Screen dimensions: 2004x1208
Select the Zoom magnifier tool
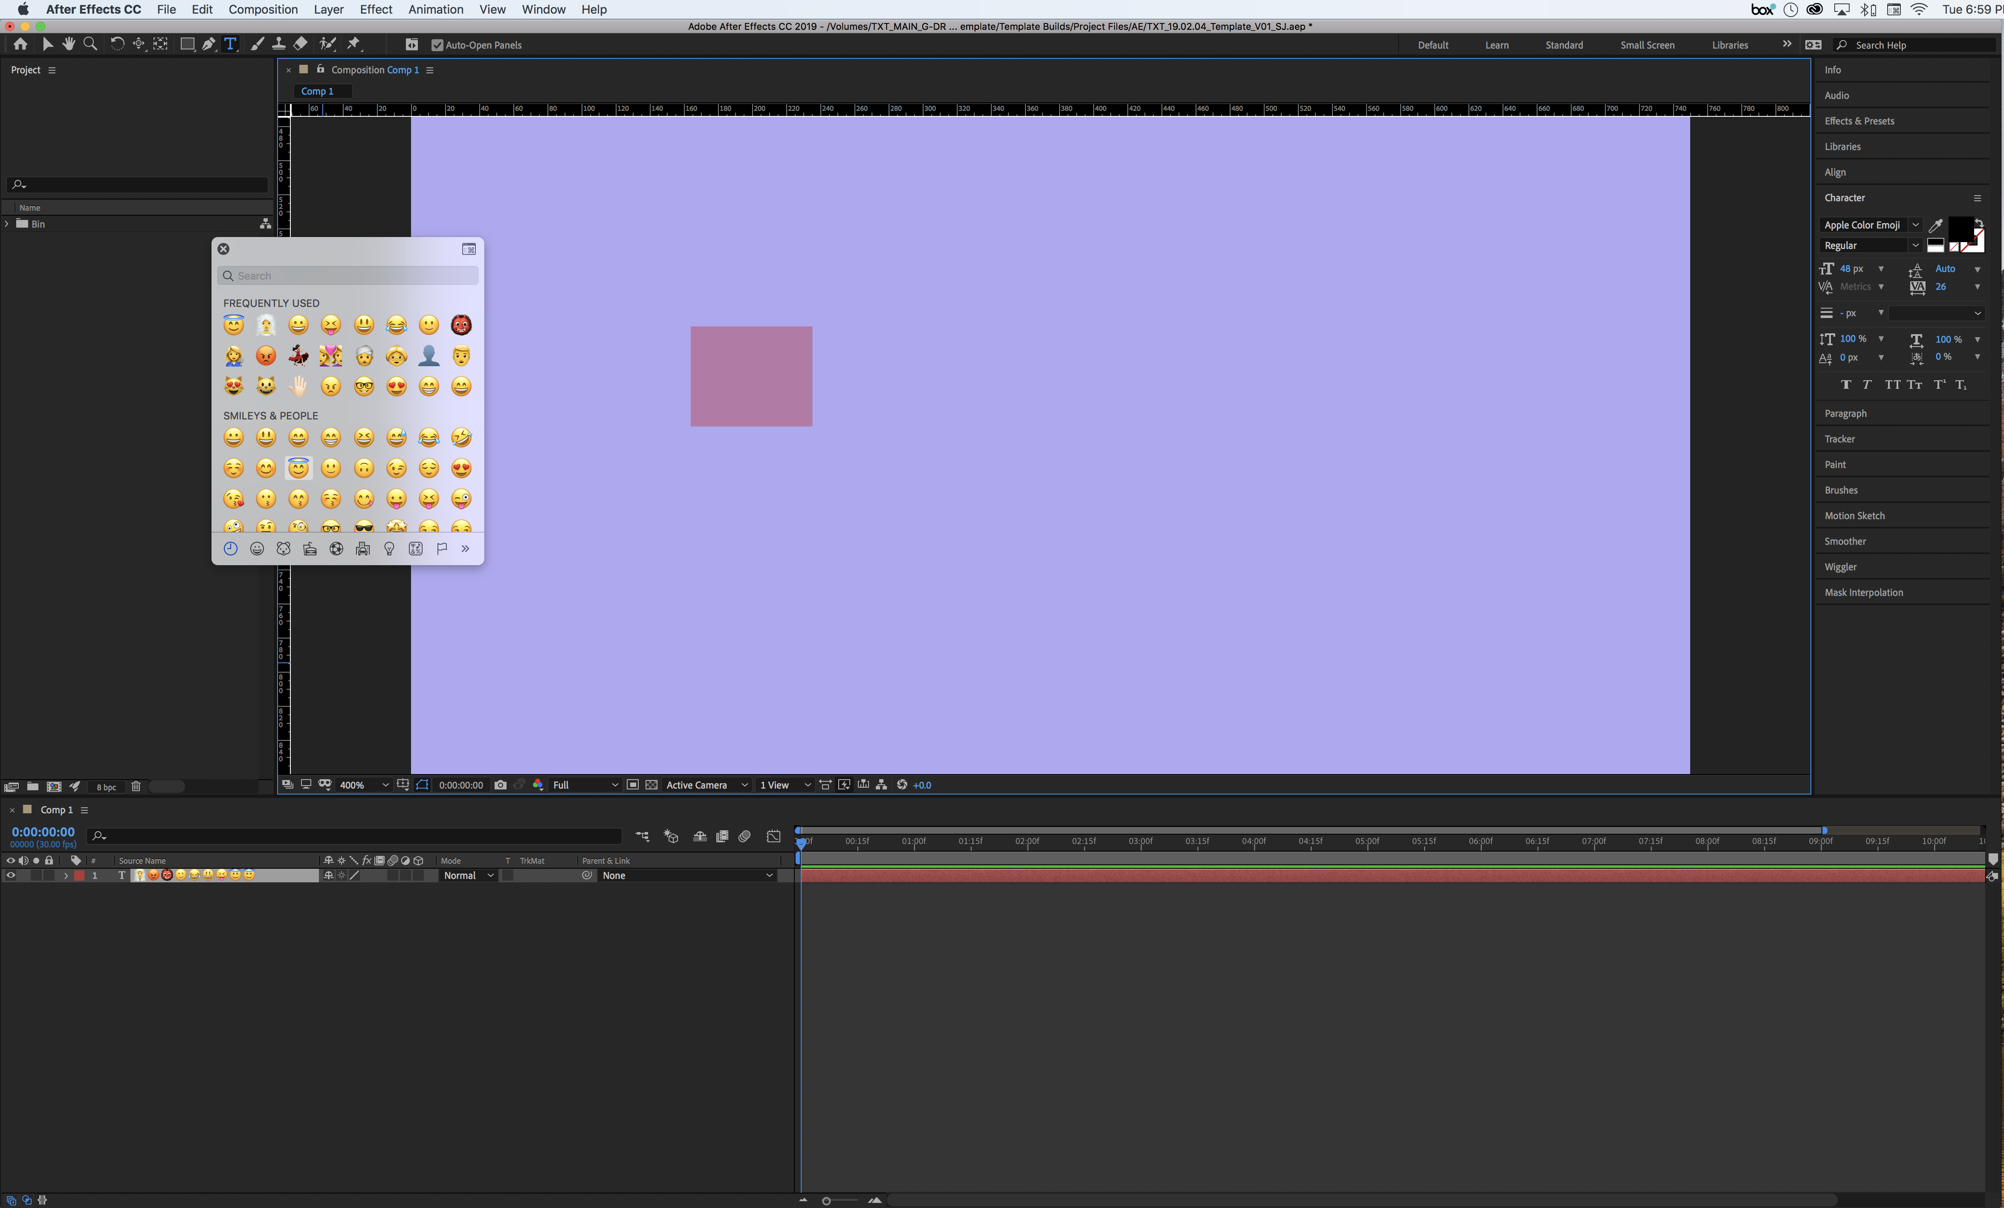click(x=90, y=44)
